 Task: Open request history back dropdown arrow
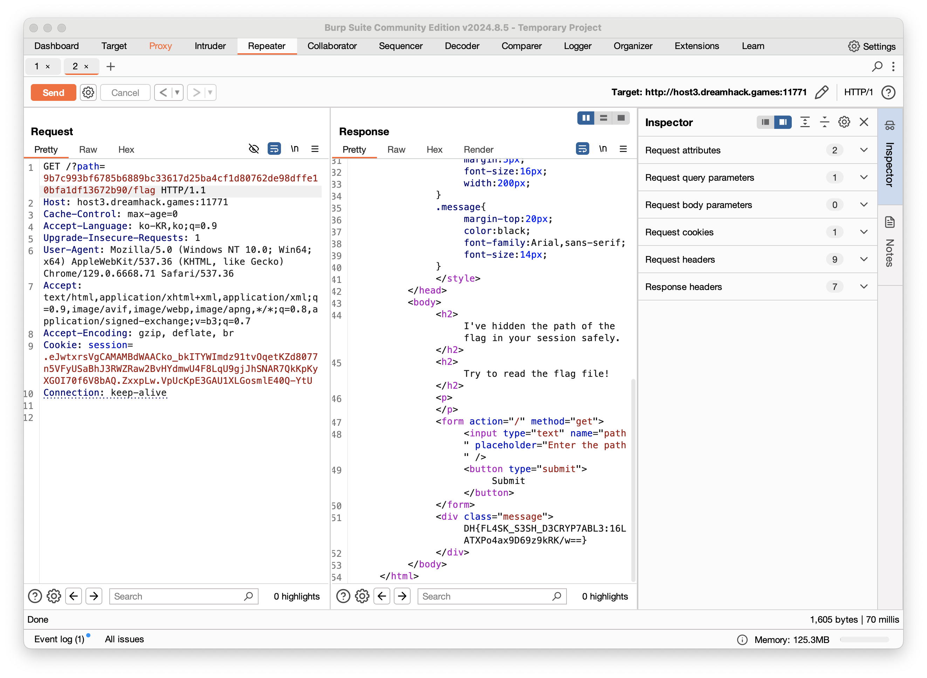(177, 92)
